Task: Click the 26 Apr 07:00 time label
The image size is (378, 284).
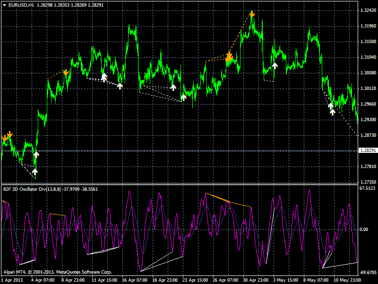Action: (x=225, y=280)
